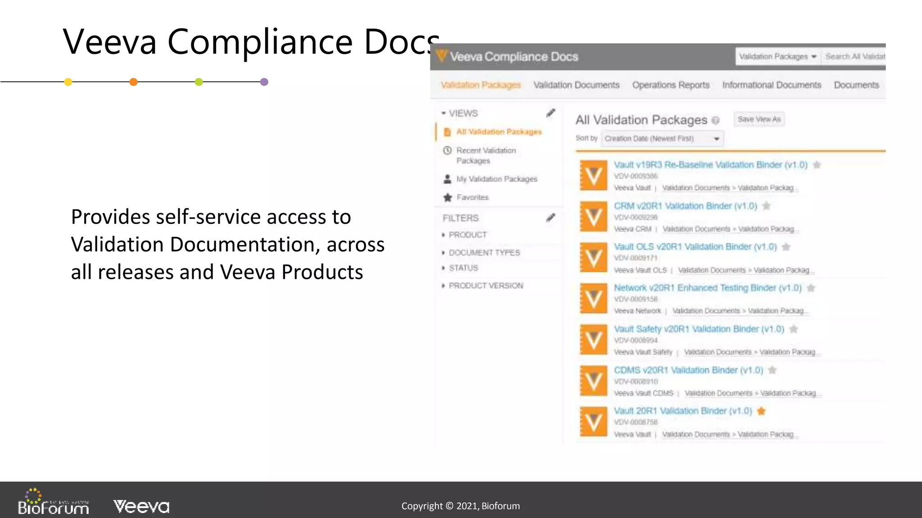Select the Recent Validation Packages view
This screenshot has width=922, height=518.
(x=486, y=155)
